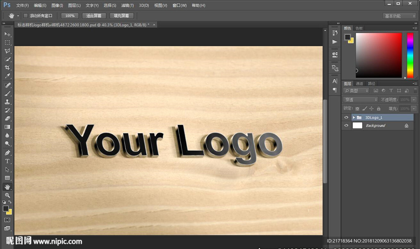This screenshot has height=249, width=420.
Task: Select the Clone Stamp tool
Action: pos(7,102)
